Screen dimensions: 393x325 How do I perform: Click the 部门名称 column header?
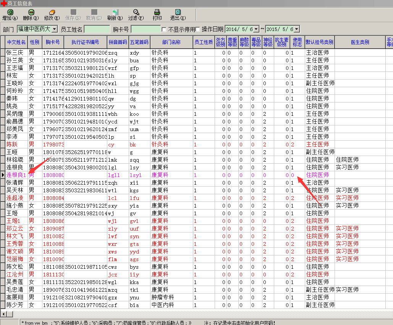(x=171, y=42)
